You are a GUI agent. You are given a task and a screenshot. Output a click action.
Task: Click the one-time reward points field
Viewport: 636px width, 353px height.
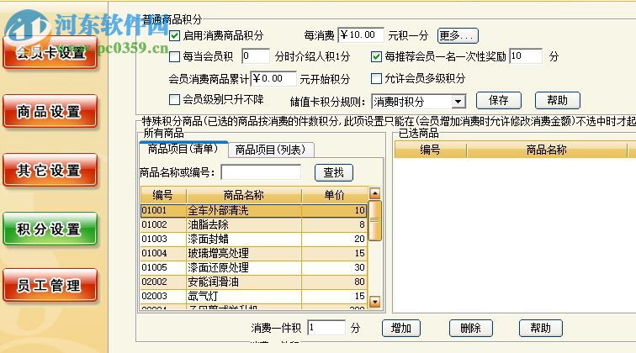click(x=526, y=56)
